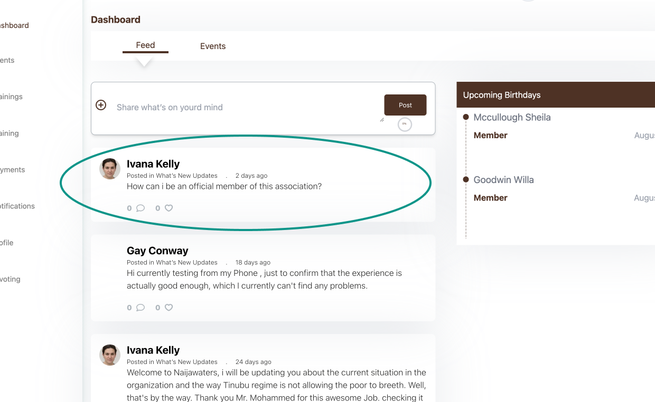Select the voting sidebar item
655x402 pixels.
10,279
